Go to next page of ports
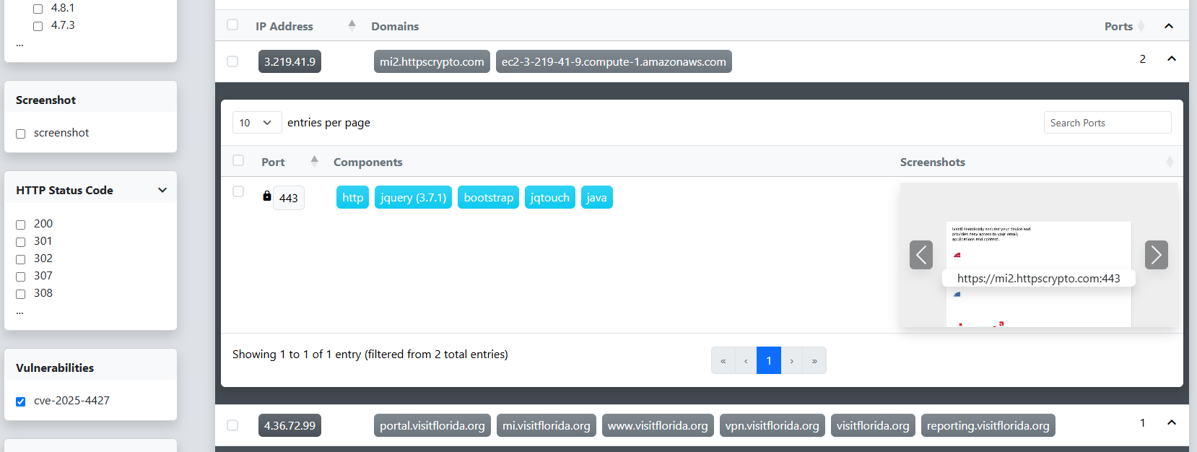This screenshot has height=452, width=1197. [x=792, y=360]
